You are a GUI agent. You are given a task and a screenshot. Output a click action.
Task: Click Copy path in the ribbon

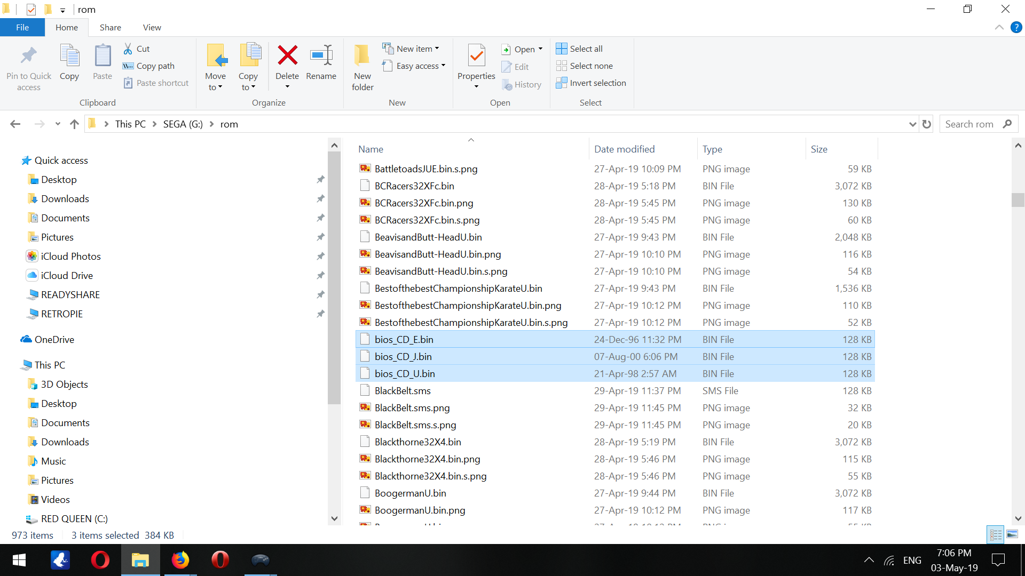coord(149,66)
